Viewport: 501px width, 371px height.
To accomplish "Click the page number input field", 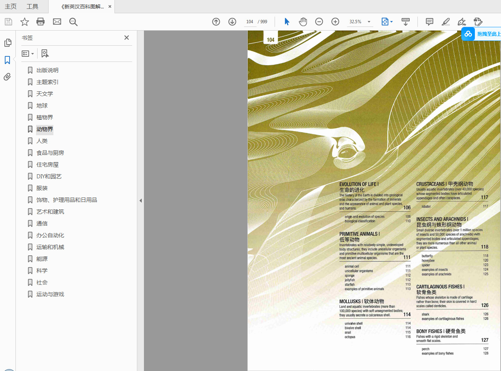I will point(250,22).
